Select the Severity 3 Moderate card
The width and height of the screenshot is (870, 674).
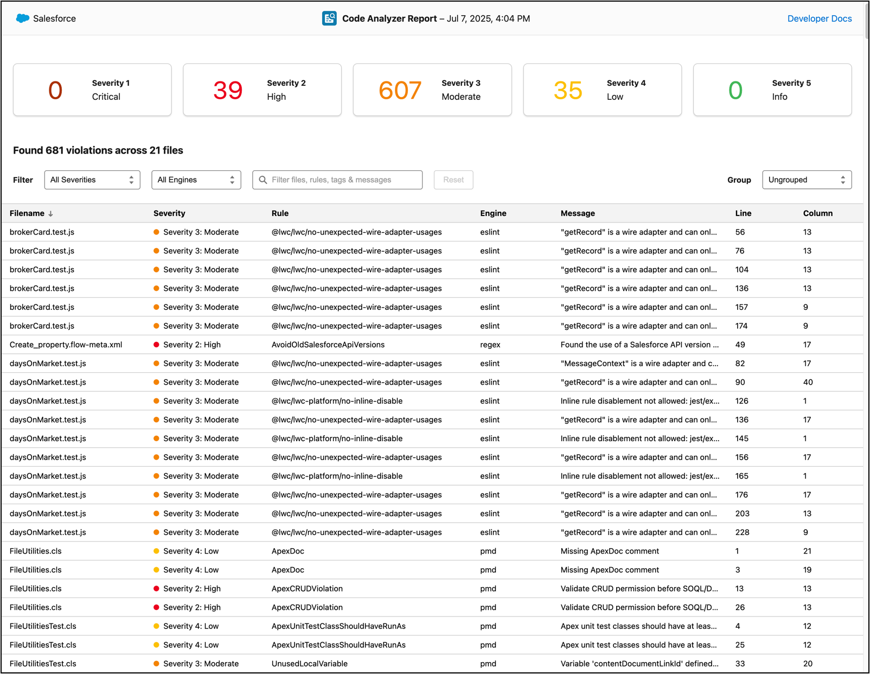(x=432, y=90)
